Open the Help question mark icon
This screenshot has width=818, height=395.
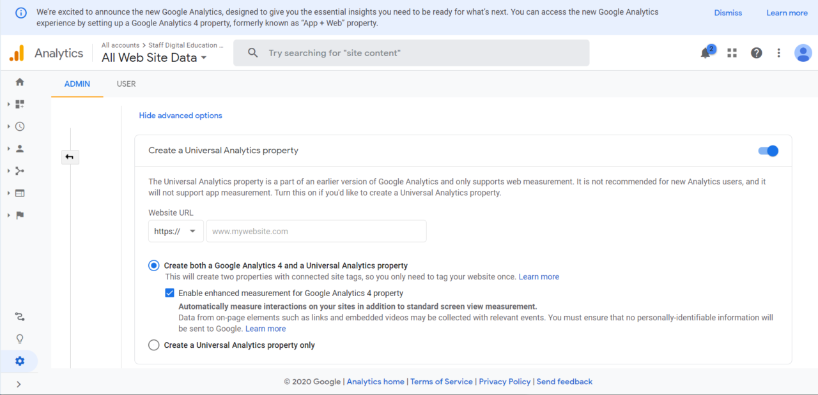(x=757, y=53)
